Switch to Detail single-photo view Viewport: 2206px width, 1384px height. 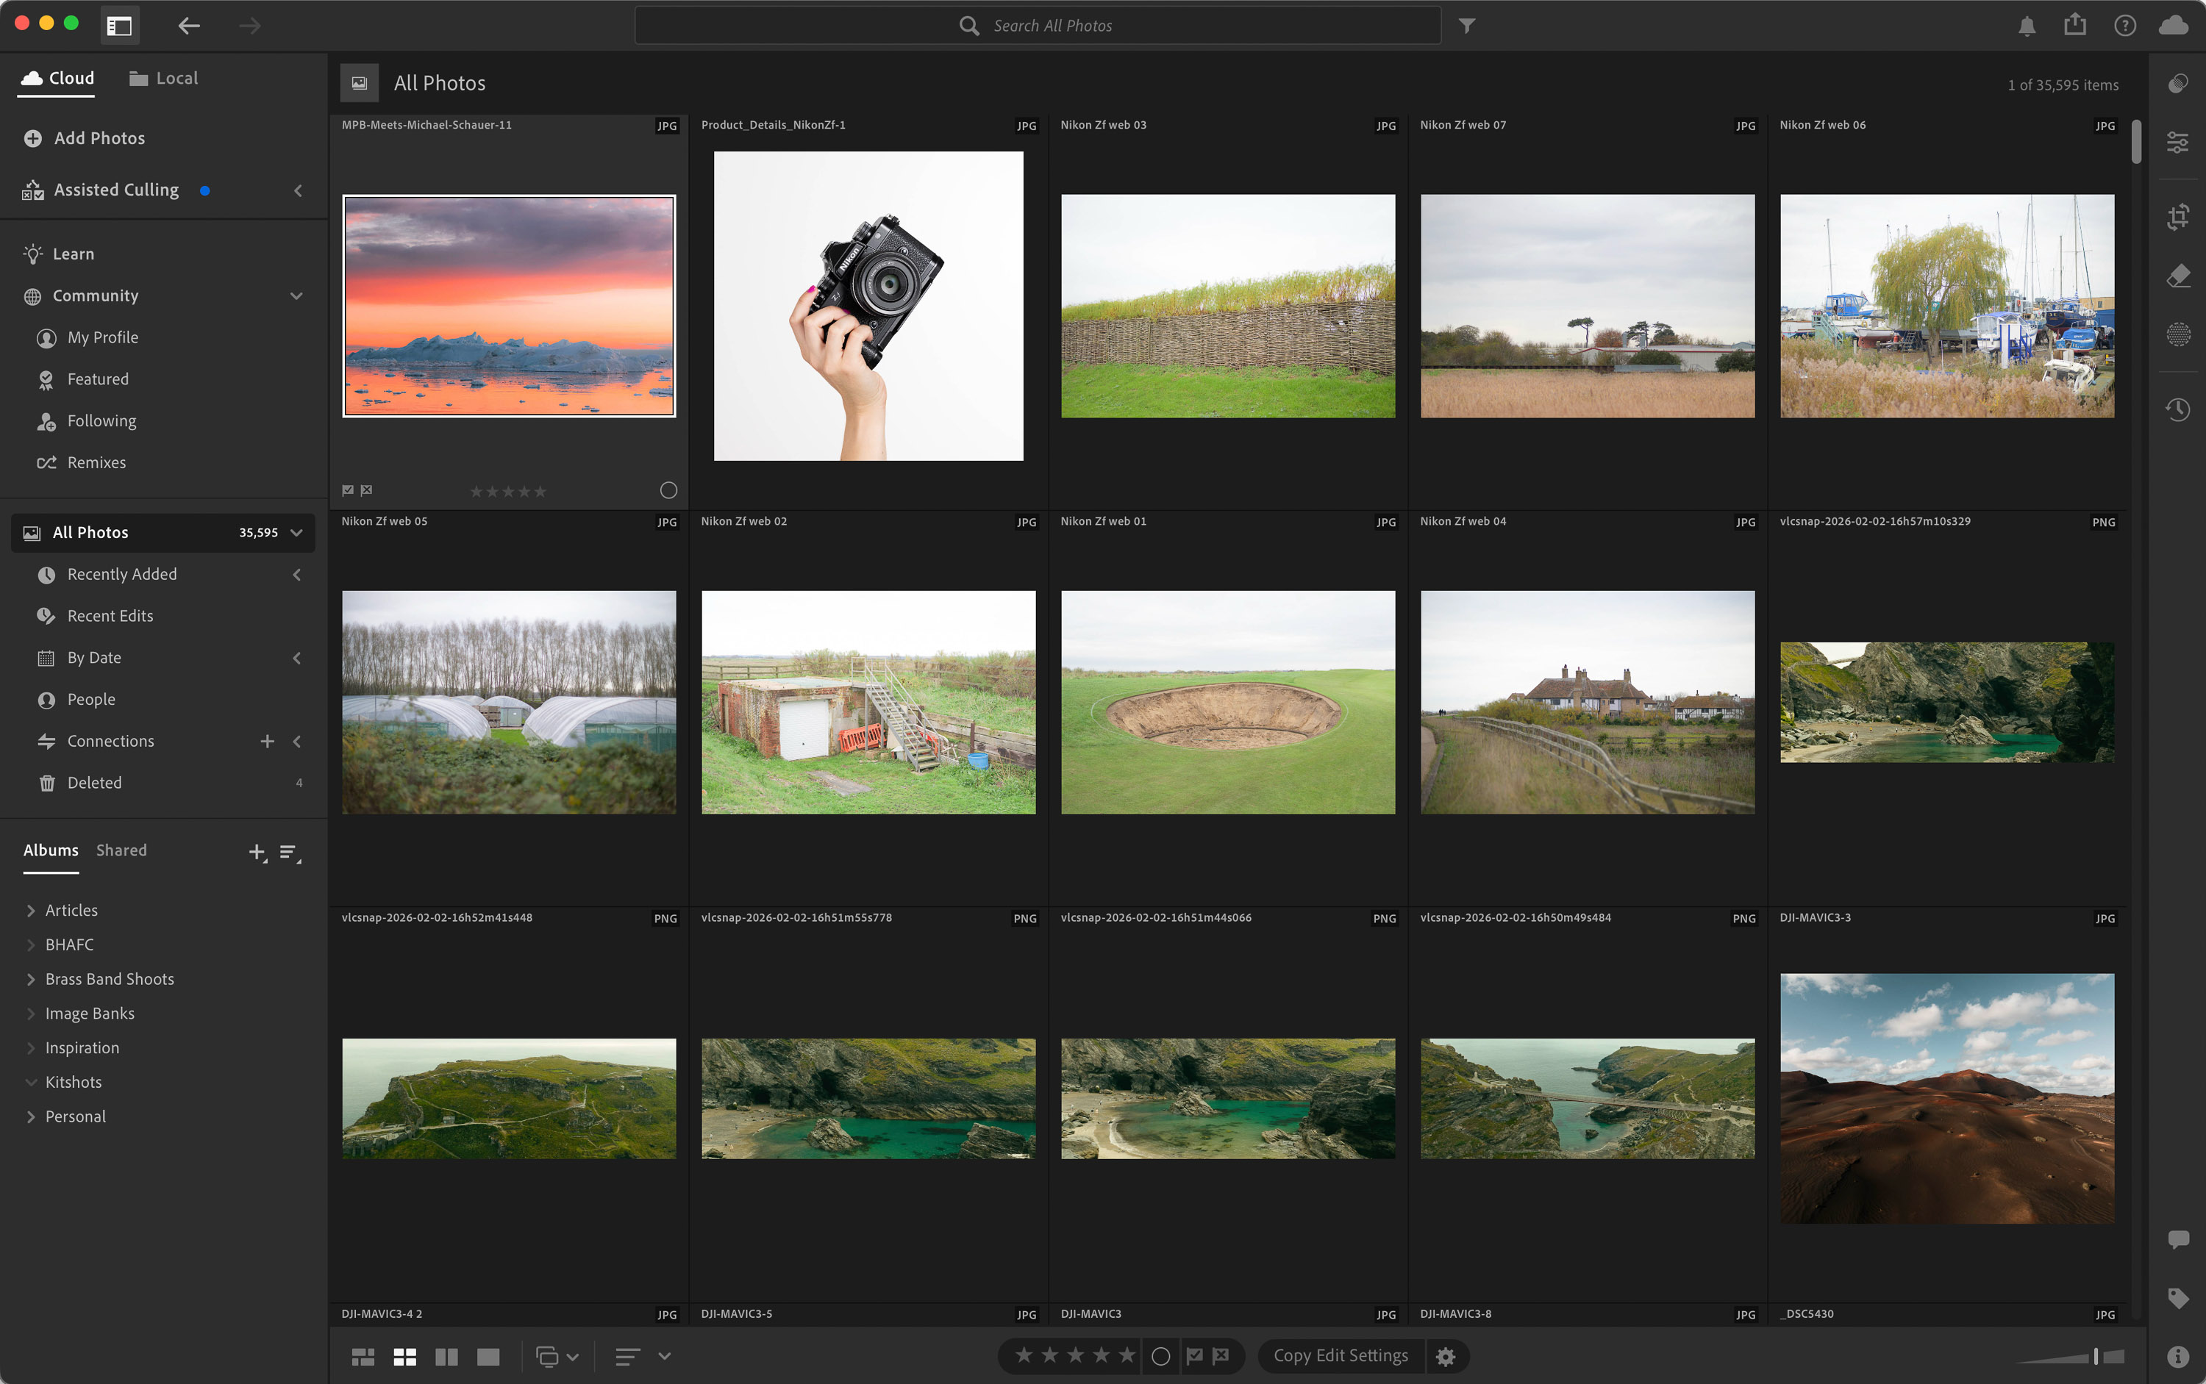488,1357
